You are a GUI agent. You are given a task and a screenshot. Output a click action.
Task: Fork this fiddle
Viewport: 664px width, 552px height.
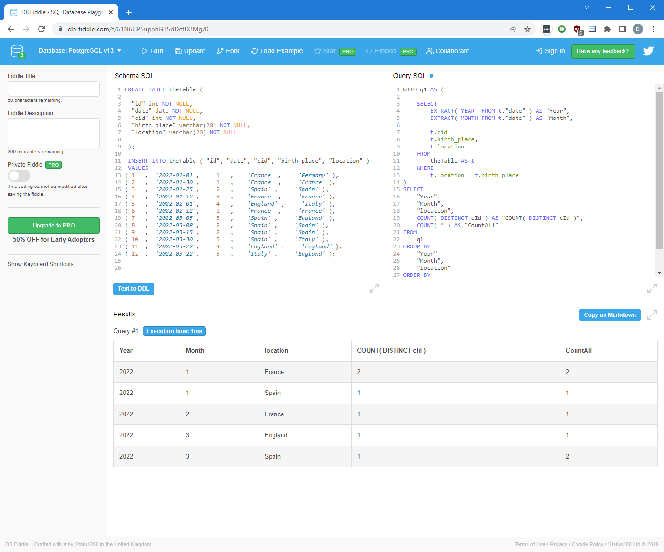228,51
